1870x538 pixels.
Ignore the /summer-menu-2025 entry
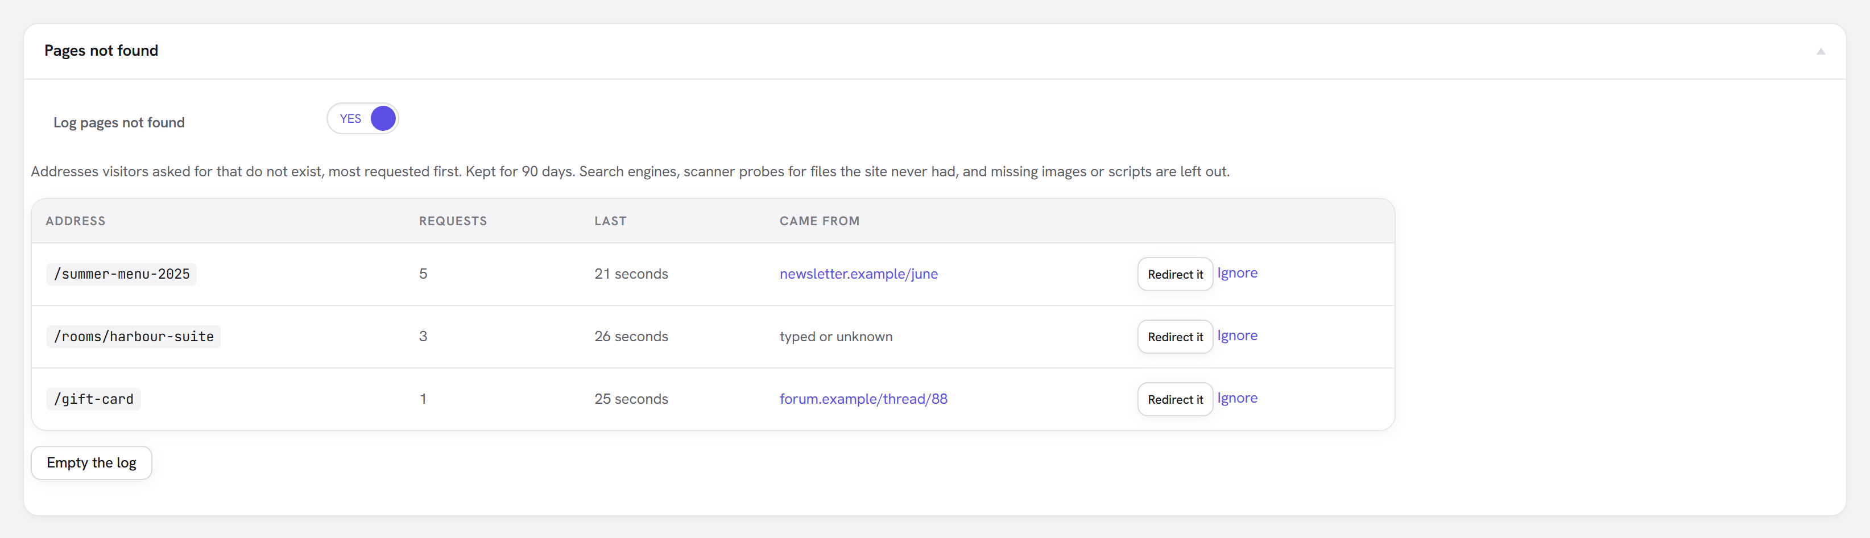1237,273
